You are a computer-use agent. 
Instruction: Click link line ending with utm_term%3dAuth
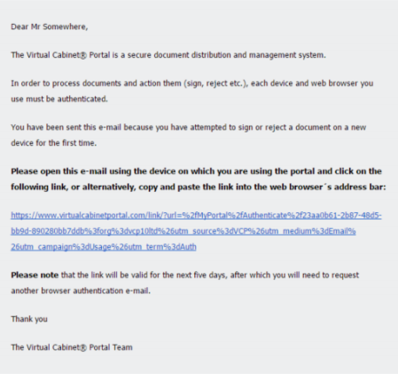pos(104,247)
